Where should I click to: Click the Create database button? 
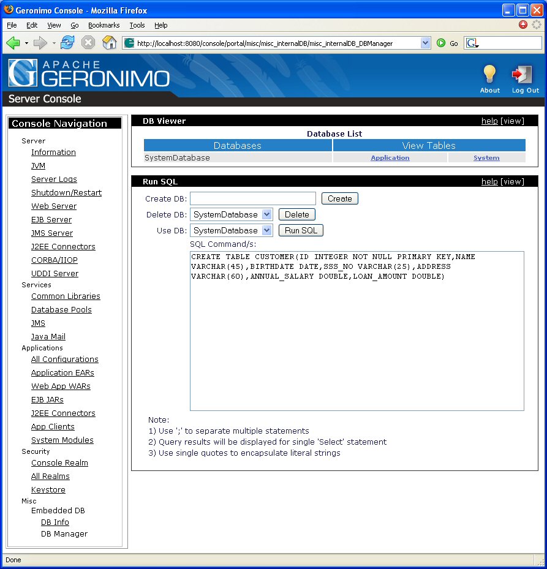[x=340, y=198]
